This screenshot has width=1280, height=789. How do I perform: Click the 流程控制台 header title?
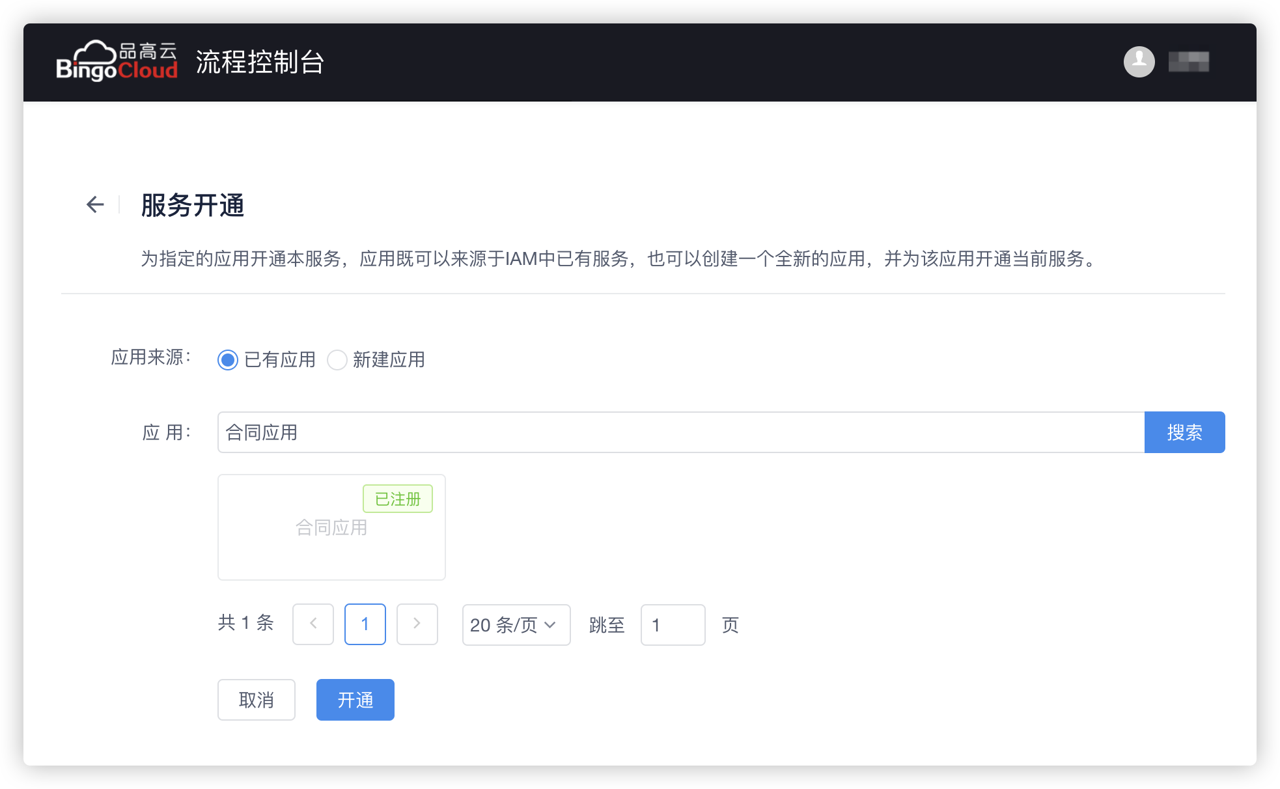(260, 62)
